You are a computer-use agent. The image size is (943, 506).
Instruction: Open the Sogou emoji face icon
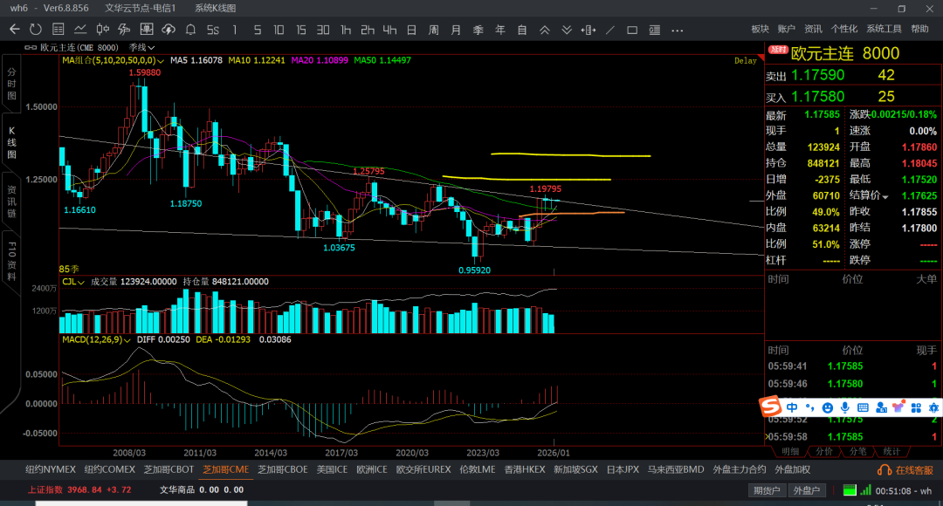[x=828, y=407]
